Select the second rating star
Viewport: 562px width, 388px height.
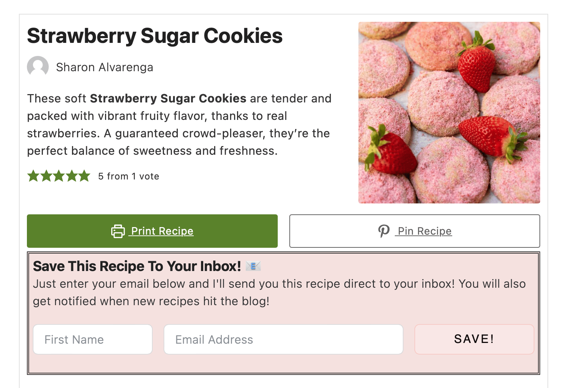(46, 176)
